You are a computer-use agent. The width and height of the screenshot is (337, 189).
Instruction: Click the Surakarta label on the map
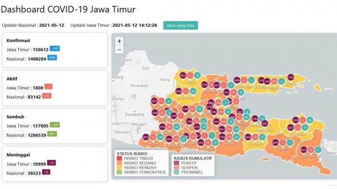point(134,114)
